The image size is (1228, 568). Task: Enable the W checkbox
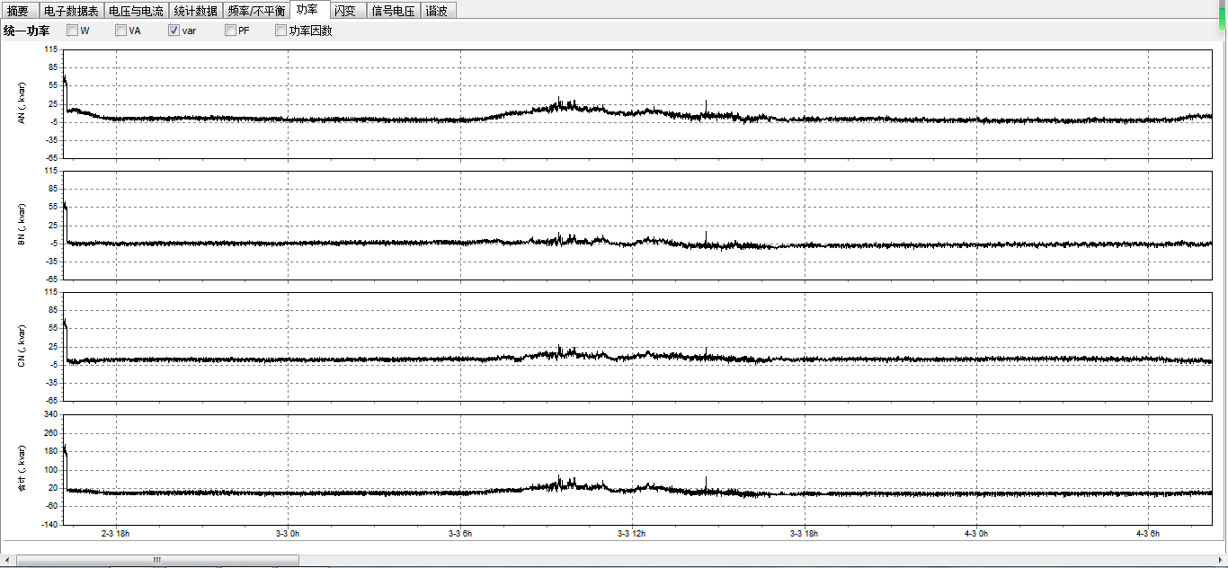72,31
